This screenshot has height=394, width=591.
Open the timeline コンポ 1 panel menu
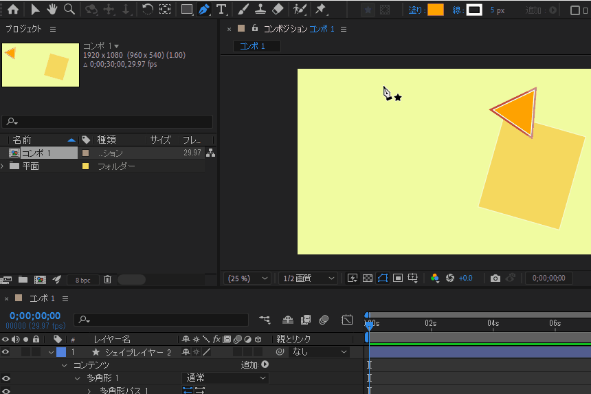[65, 298]
